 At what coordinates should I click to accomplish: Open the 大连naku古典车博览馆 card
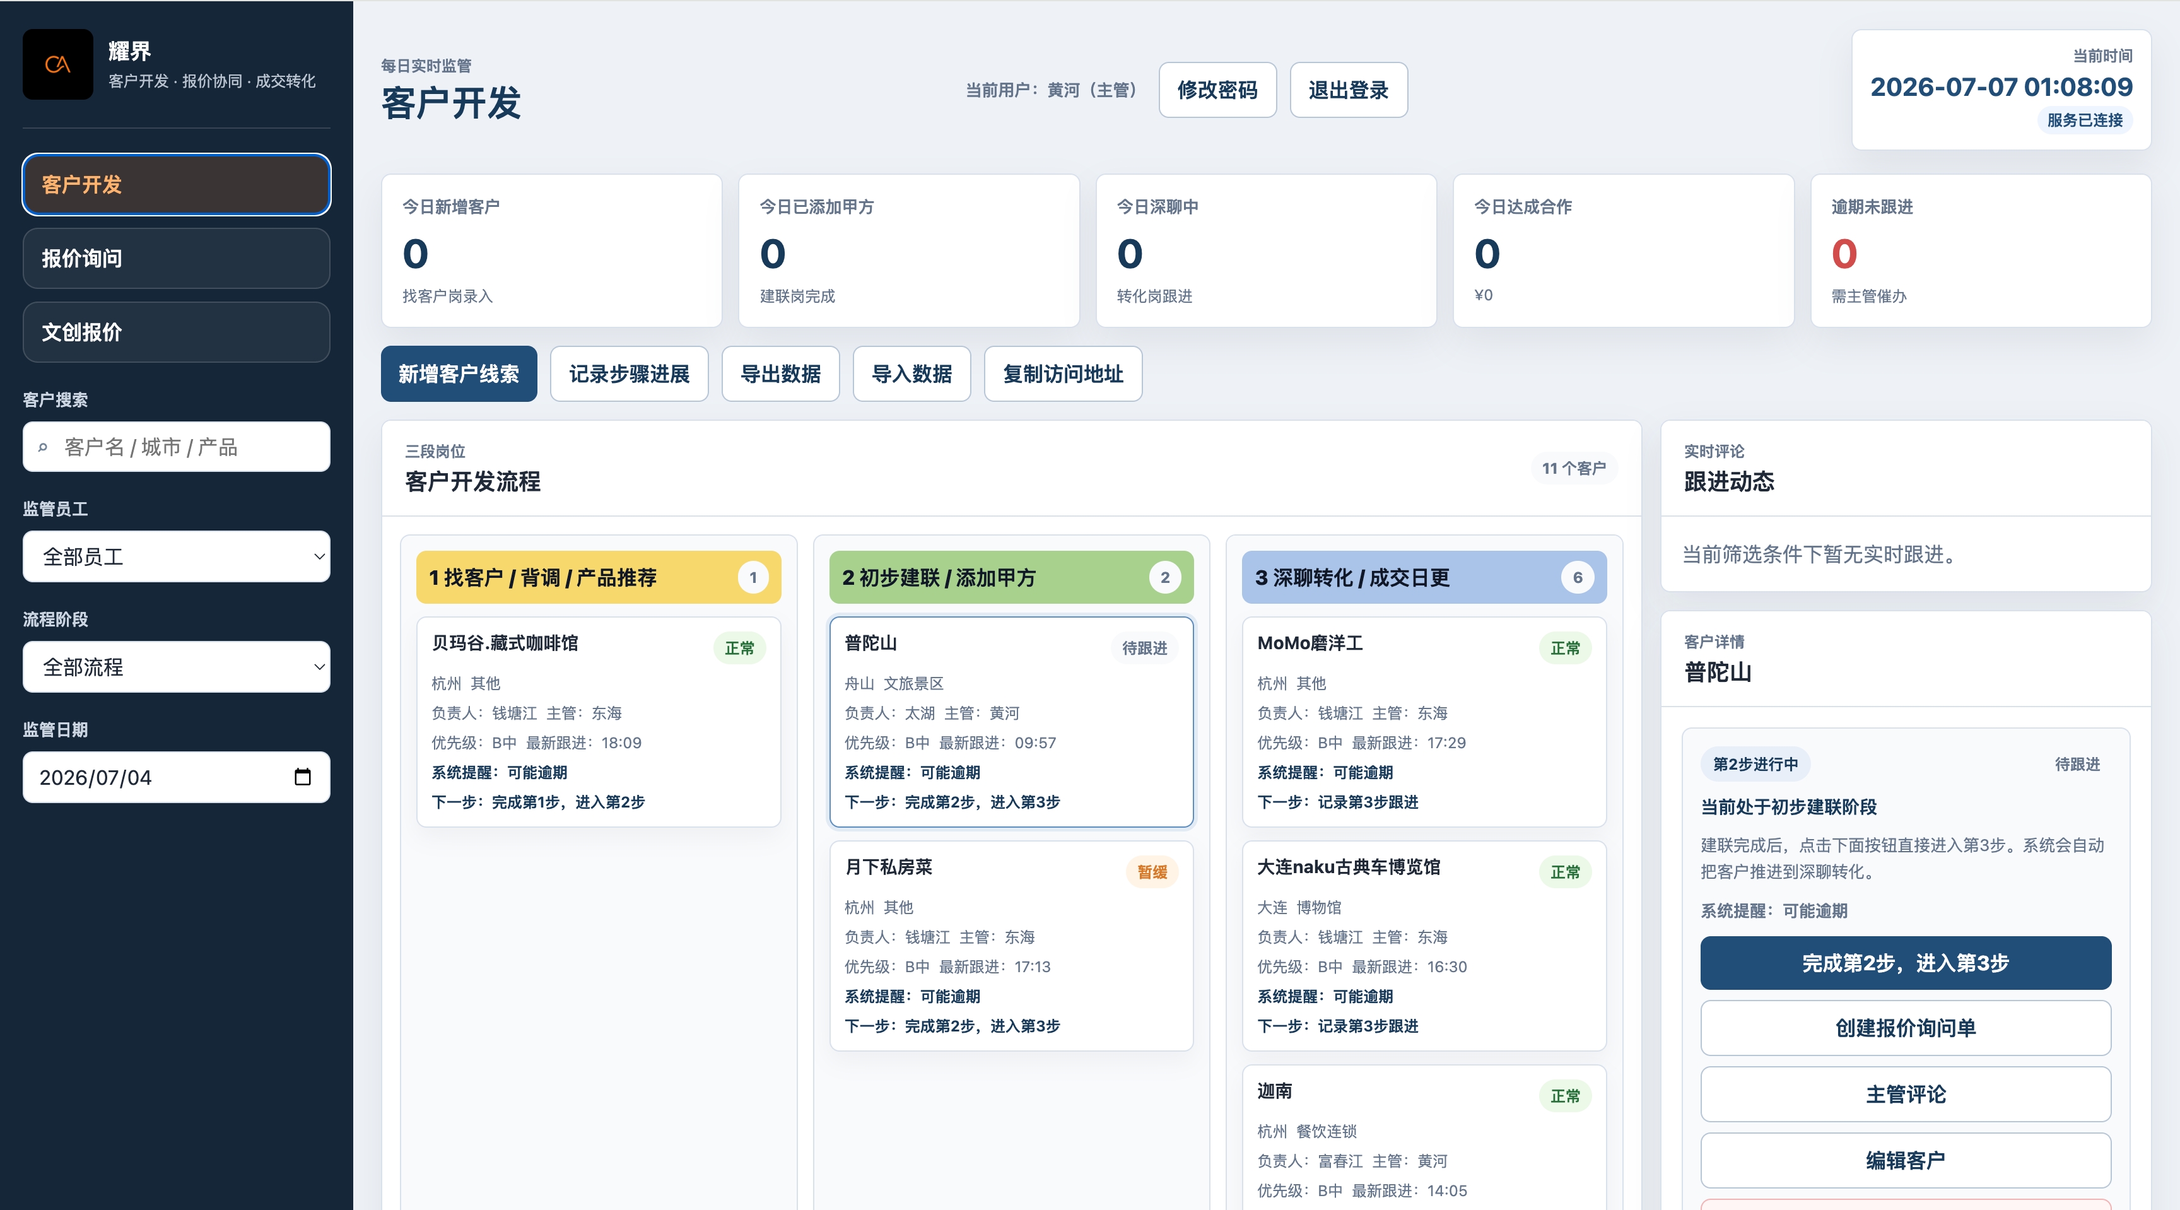pyautogui.click(x=1424, y=946)
